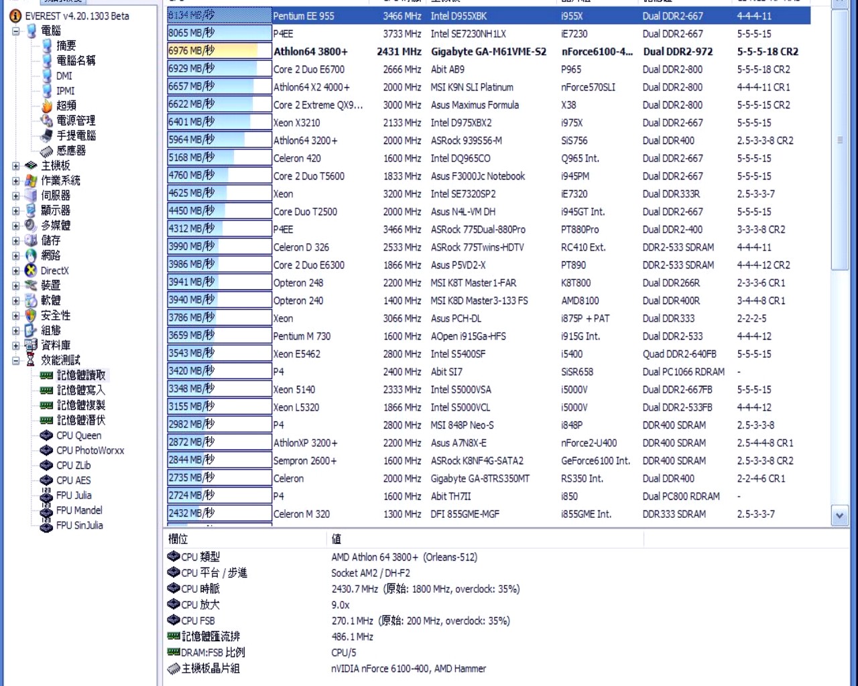Viewport: 858px width, 686px height.
Task: Open the CPU PhotoWorxx benchmark icon
Action: [x=47, y=450]
